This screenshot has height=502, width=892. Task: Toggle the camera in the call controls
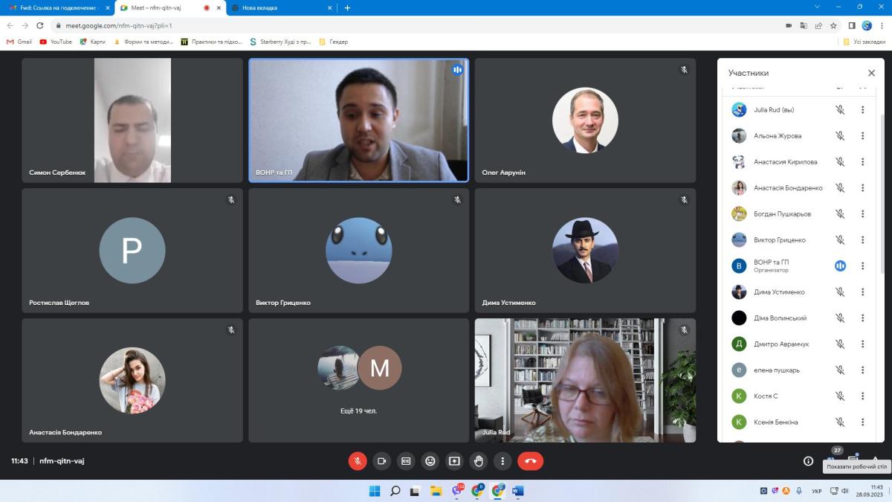(x=381, y=461)
